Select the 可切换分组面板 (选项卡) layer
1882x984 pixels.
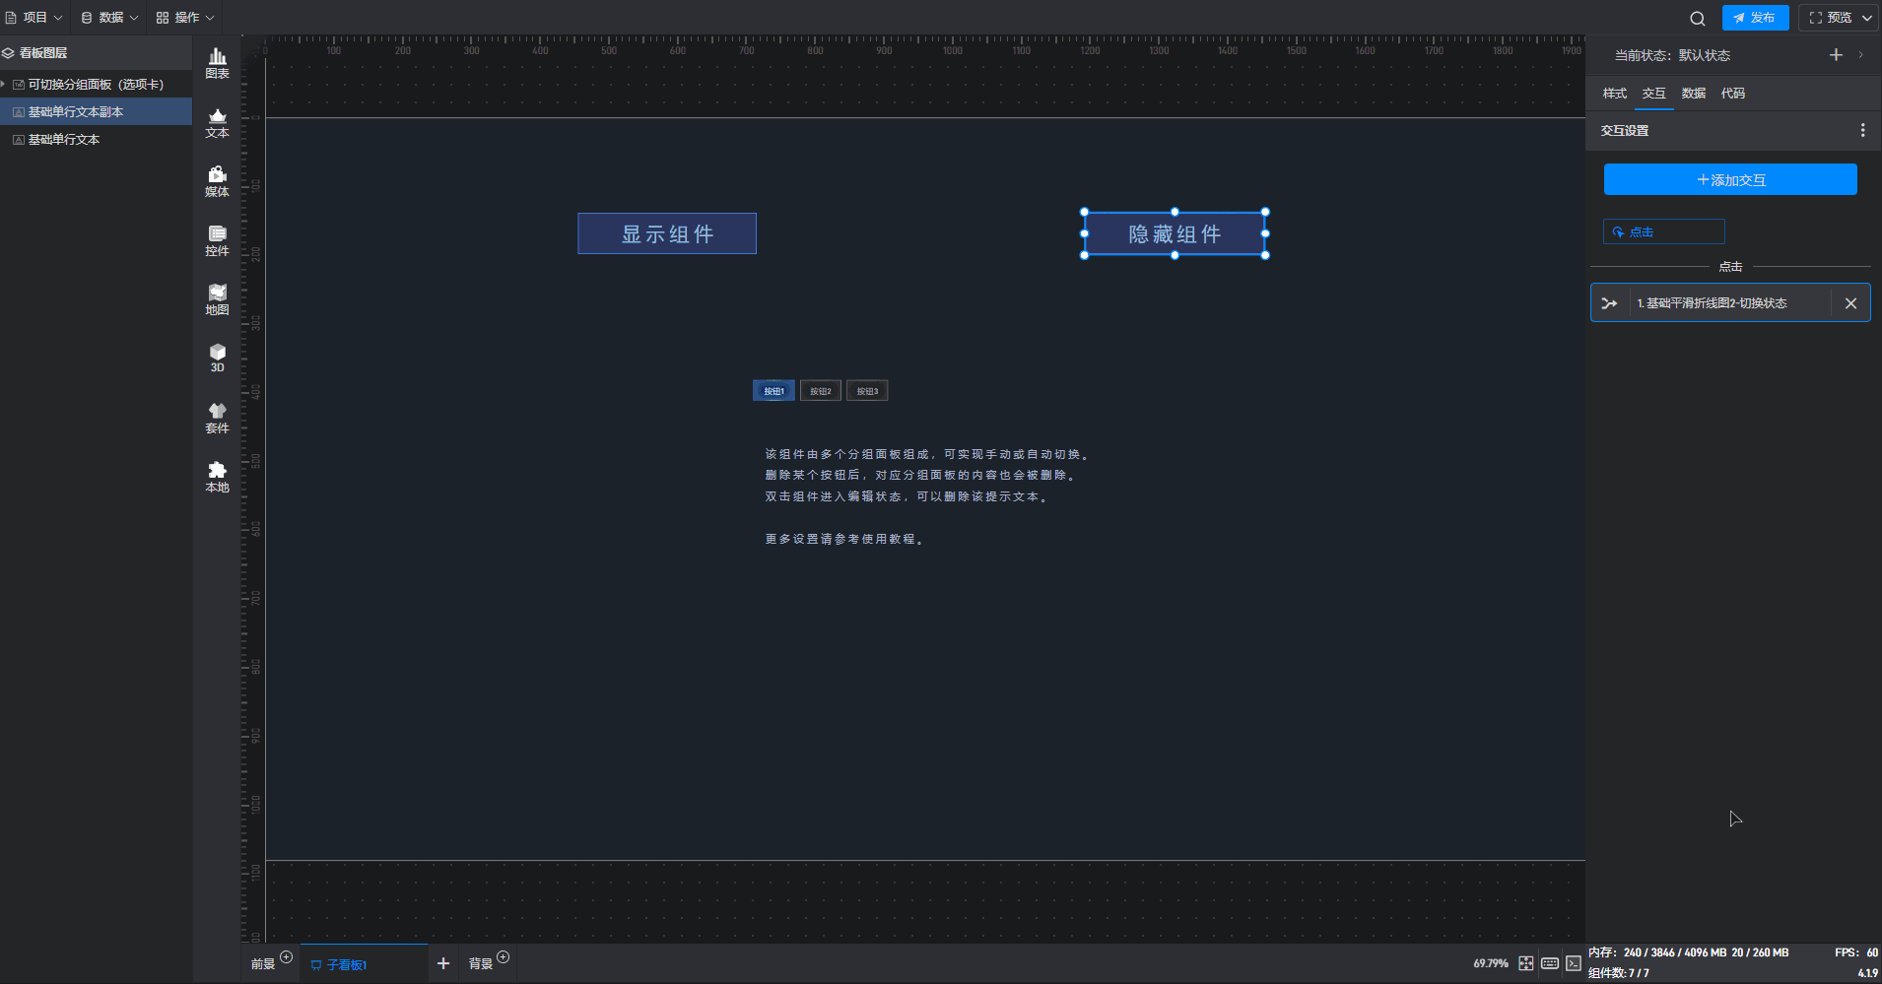pos(96,85)
